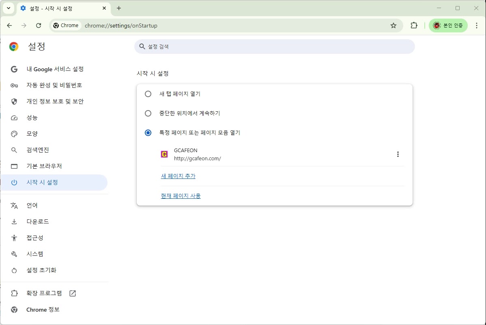Open the Chrome three-dot menu

point(476,25)
